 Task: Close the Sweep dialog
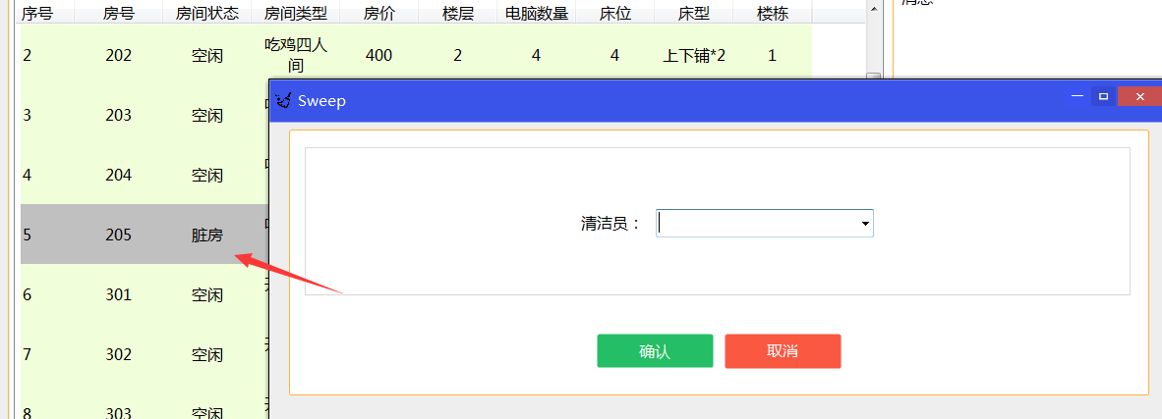click(1139, 96)
